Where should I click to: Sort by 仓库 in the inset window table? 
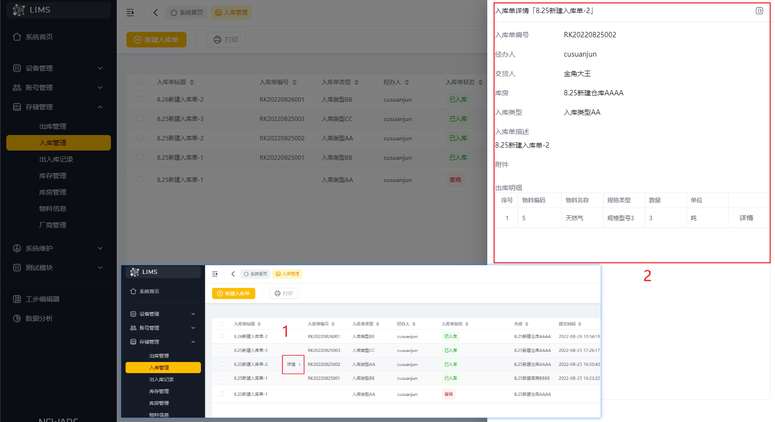[527, 324]
